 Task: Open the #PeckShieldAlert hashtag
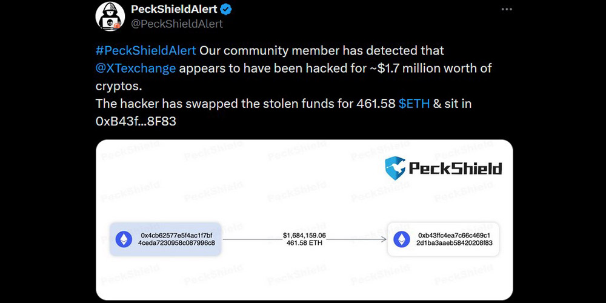pos(145,50)
